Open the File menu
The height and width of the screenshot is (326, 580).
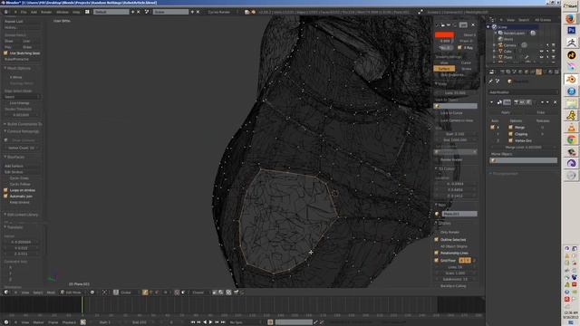(24, 12)
